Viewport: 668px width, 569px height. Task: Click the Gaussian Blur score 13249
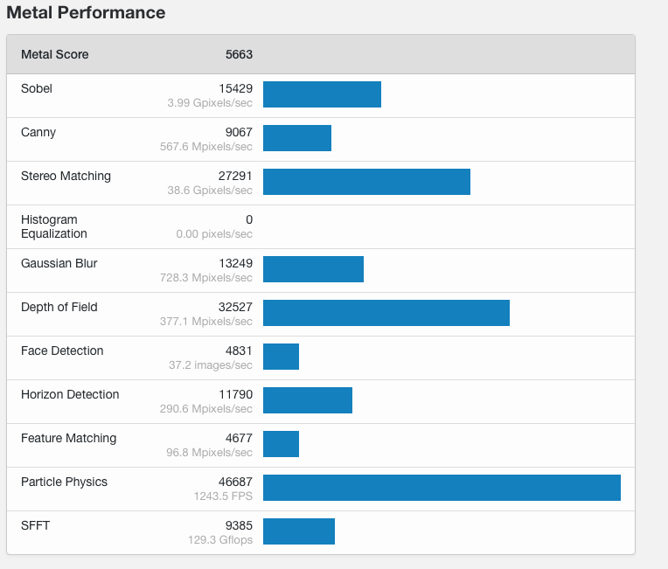(x=235, y=263)
